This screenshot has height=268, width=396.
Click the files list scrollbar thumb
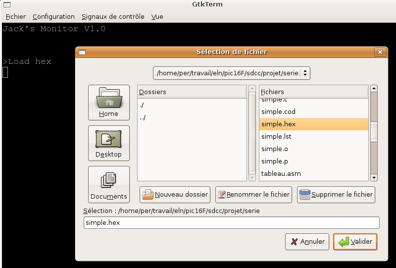pyautogui.click(x=374, y=131)
